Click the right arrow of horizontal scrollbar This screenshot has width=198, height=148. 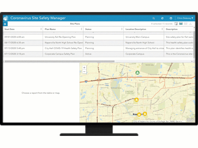pos(192,61)
